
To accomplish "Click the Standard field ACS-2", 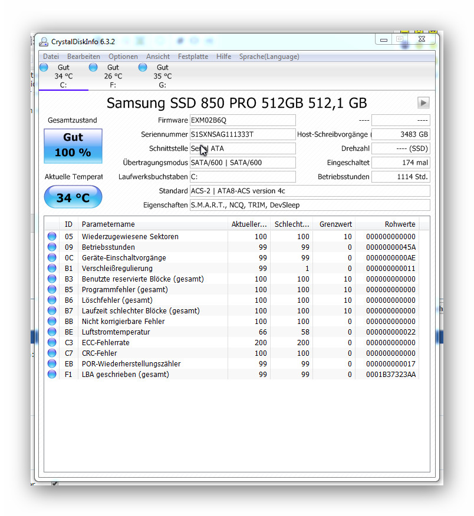I will (x=310, y=191).
